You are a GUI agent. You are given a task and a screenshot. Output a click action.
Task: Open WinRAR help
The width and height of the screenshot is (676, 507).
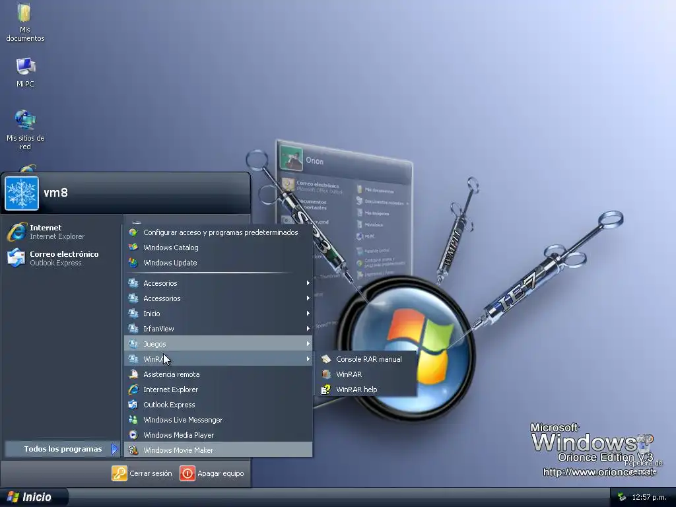tap(366, 389)
